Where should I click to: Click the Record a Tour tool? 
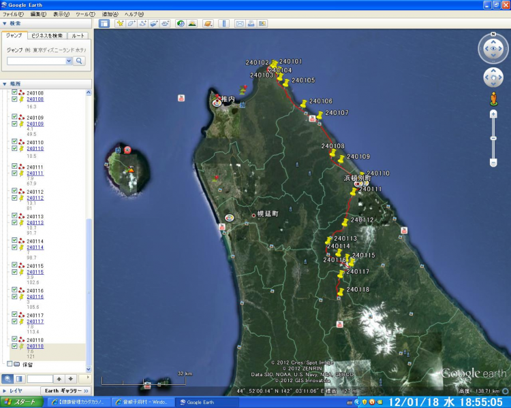tap(166, 23)
